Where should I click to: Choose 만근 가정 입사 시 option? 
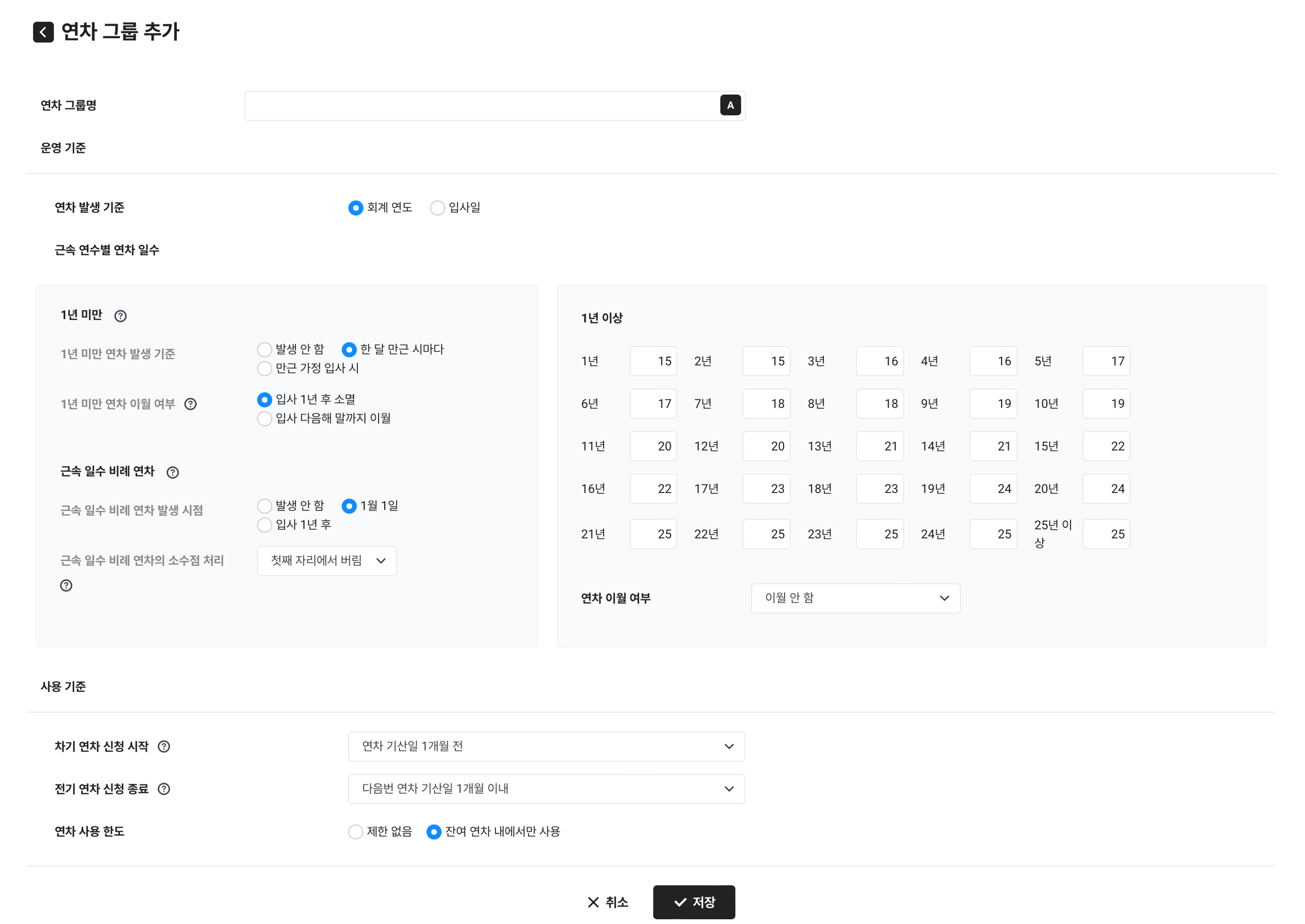point(265,369)
